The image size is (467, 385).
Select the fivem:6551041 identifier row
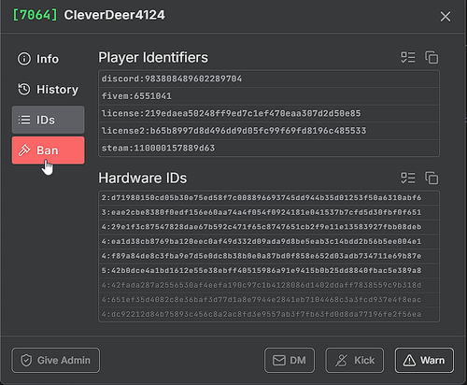269,96
